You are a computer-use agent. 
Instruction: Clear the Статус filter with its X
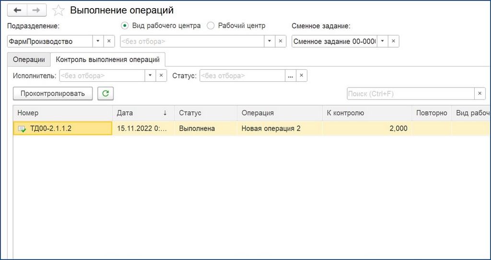pos(301,76)
